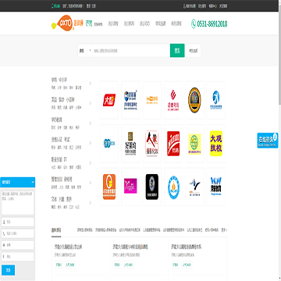The height and width of the screenshot is (281, 281).
Task: Click the orange site logo in header
Action: [67, 23]
